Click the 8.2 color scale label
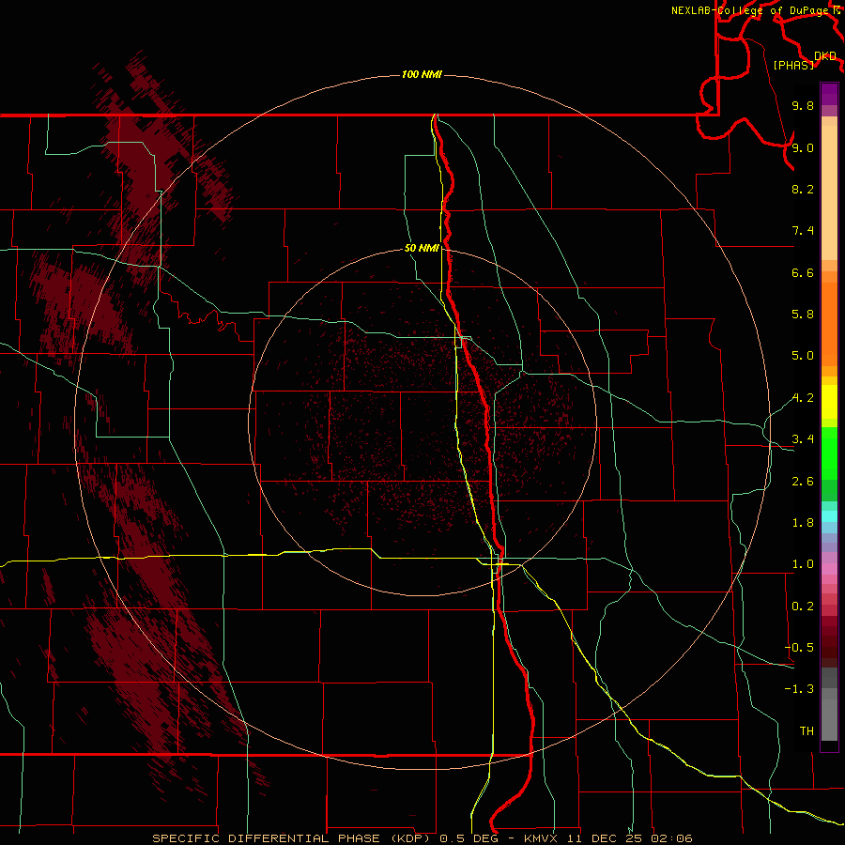This screenshot has width=845, height=845. pos(803,189)
